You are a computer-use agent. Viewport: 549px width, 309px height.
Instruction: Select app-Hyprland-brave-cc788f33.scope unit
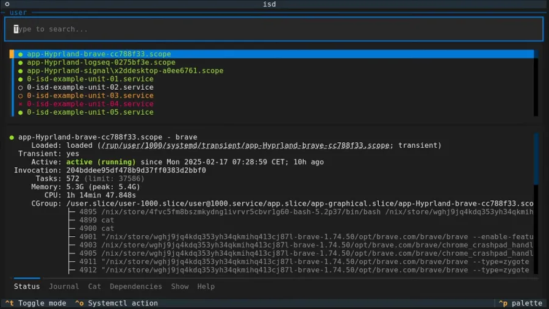[99, 54]
